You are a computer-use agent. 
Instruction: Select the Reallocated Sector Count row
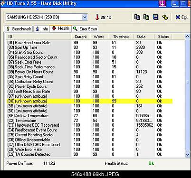point(90,57)
